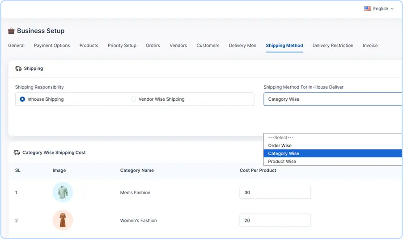Open the English language dropdown
The image size is (403, 239).
379,9
